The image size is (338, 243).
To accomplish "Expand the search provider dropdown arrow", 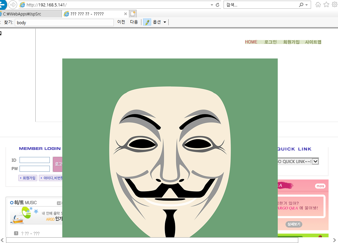I will point(307,5).
